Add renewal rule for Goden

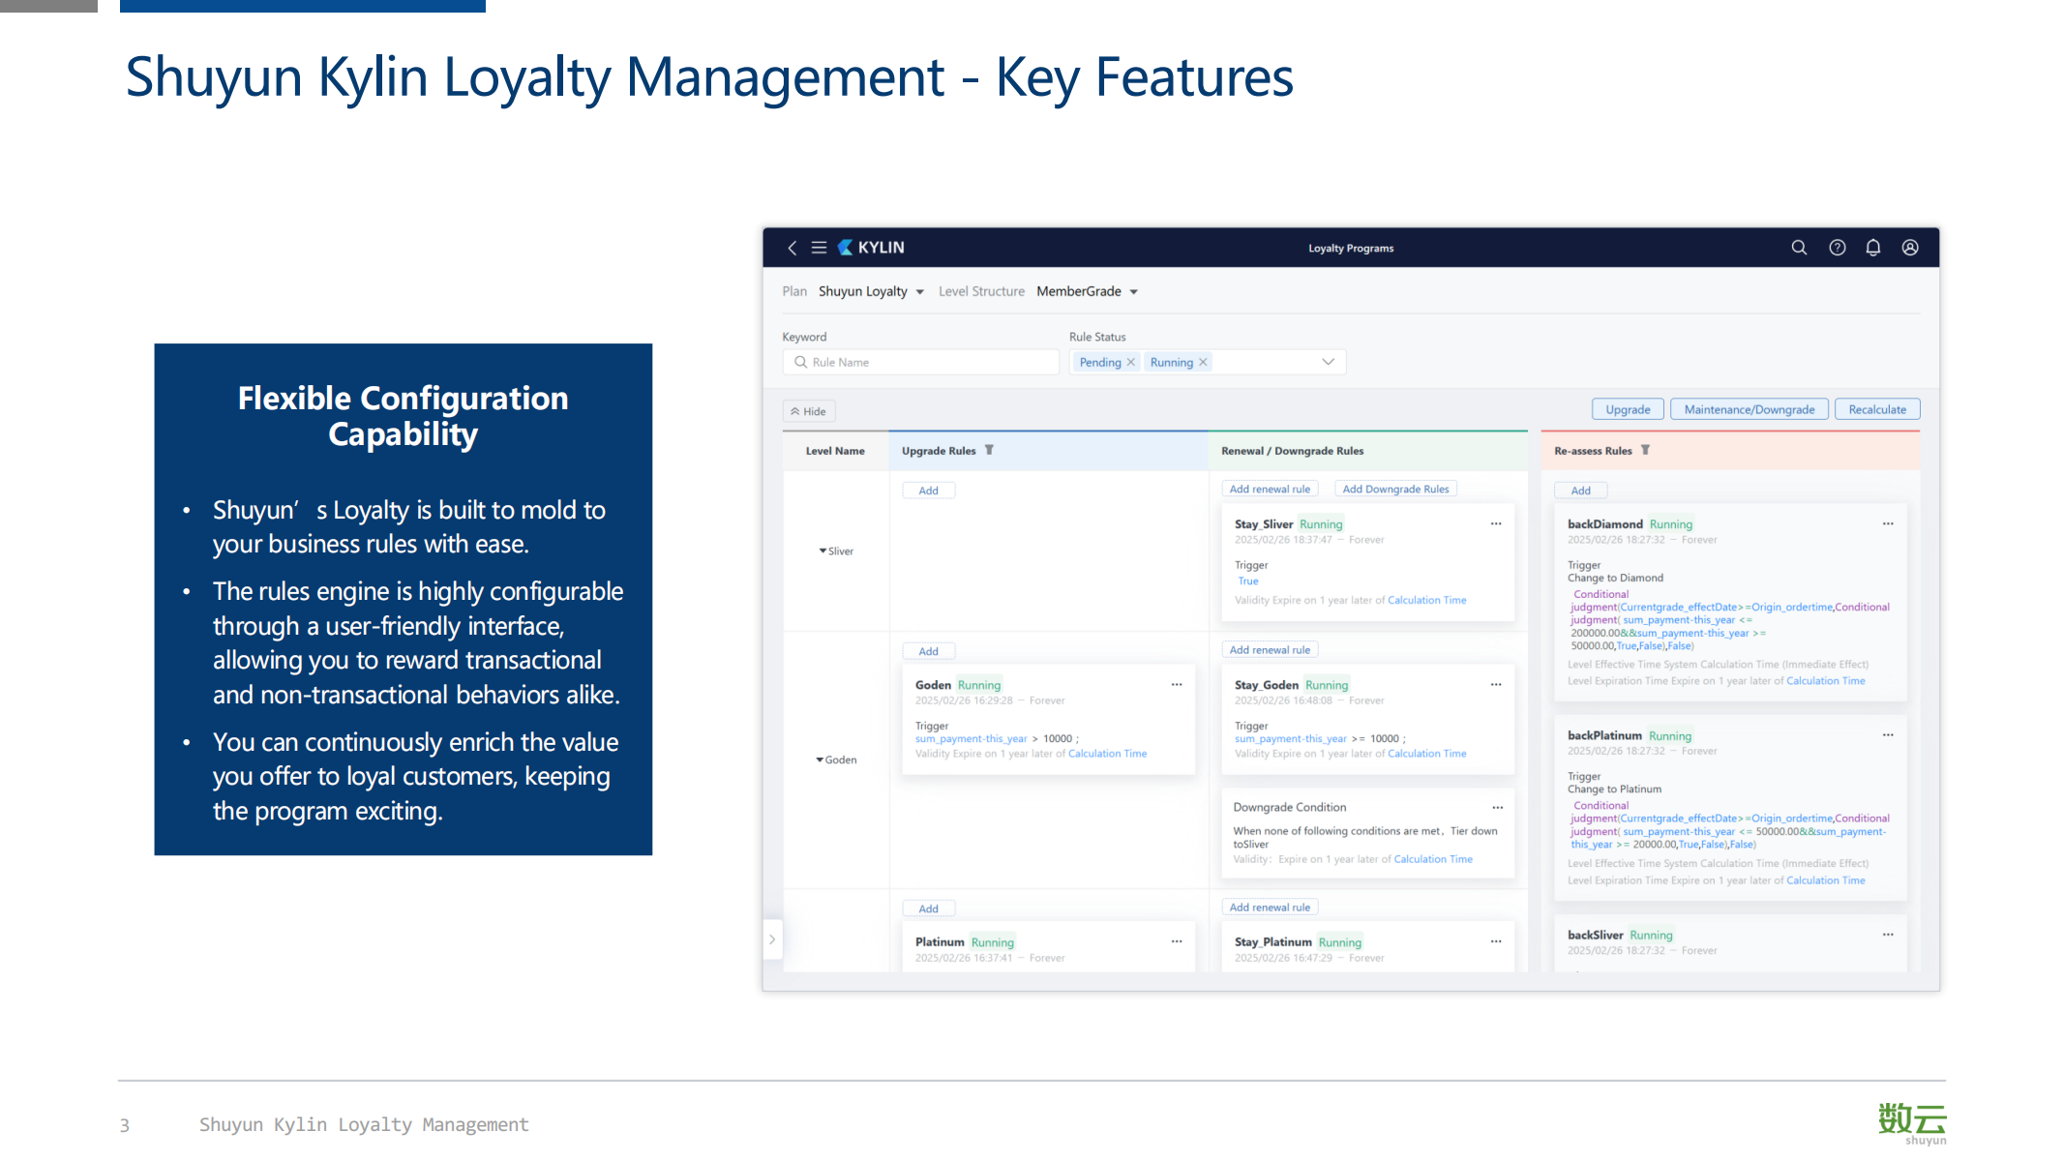pyautogui.click(x=1270, y=649)
